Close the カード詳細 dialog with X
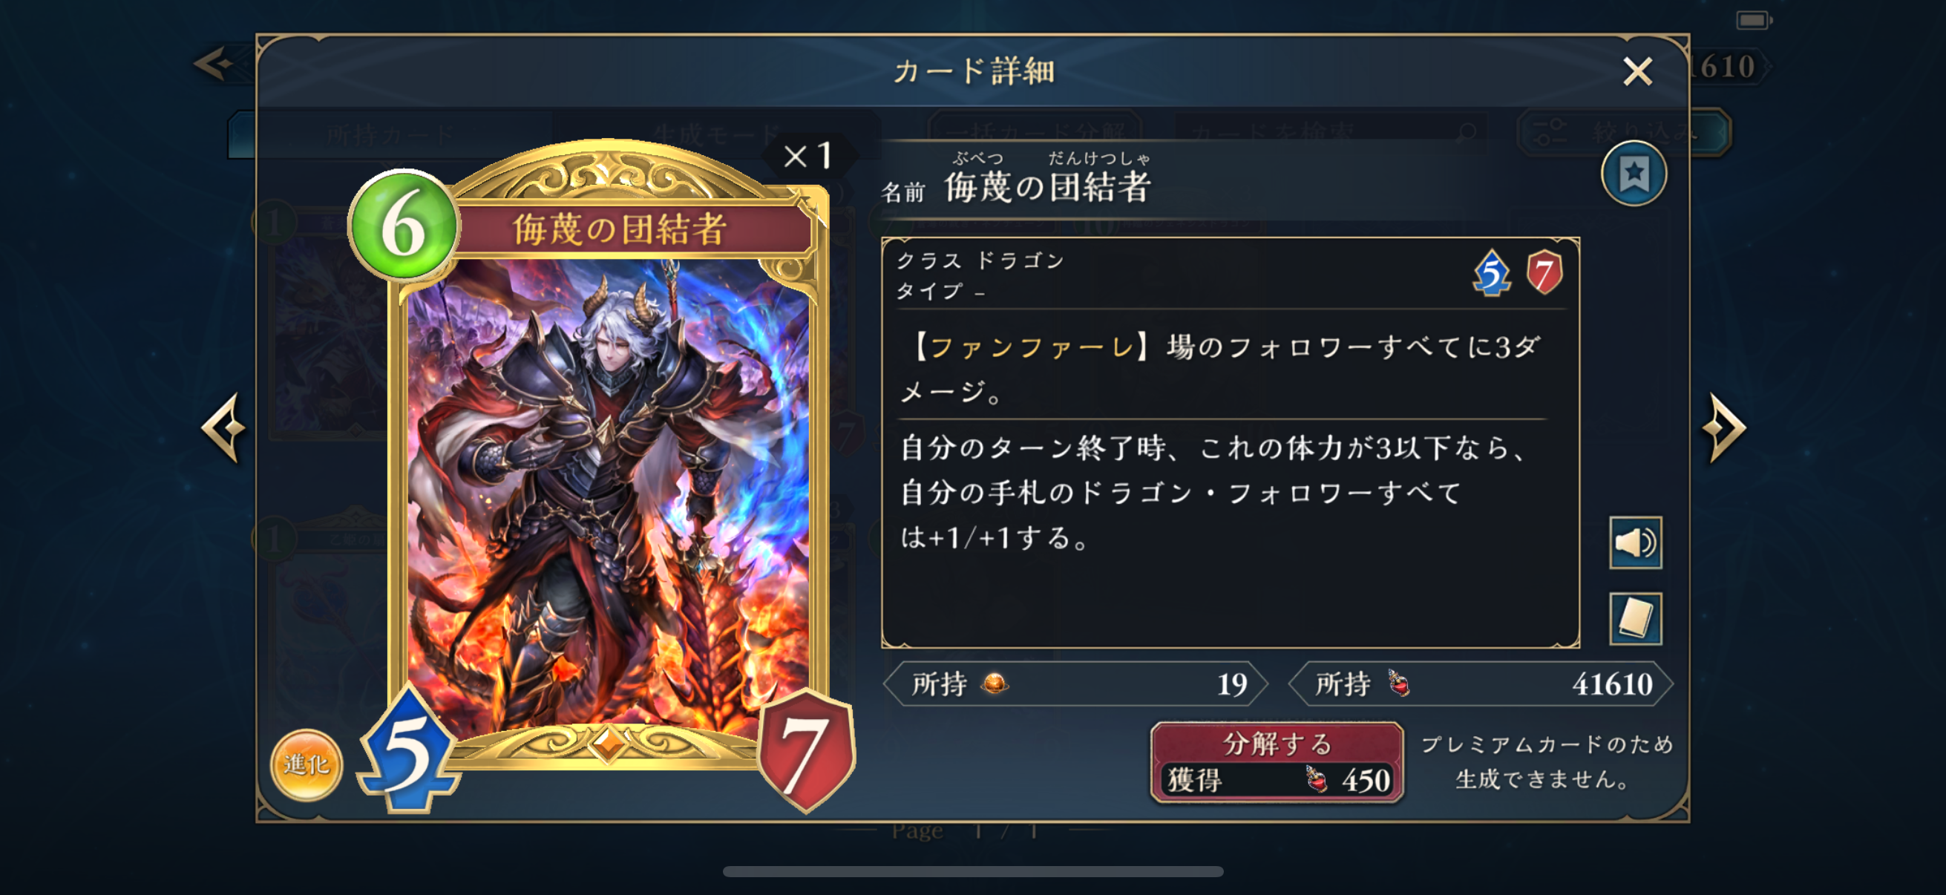The height and width of the screenshot is (895, 1946). click(x=1637, y=72)
